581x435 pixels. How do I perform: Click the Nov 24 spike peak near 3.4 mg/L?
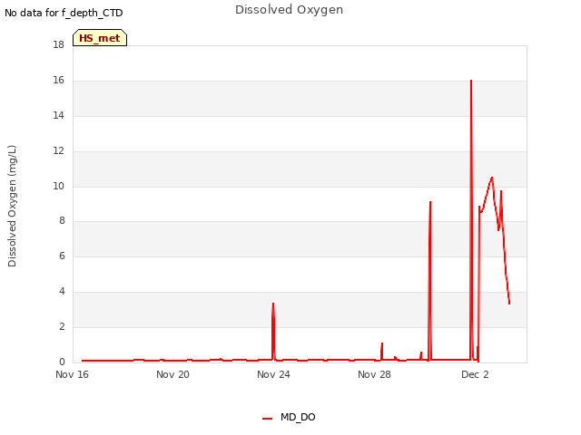coord(273,304)
